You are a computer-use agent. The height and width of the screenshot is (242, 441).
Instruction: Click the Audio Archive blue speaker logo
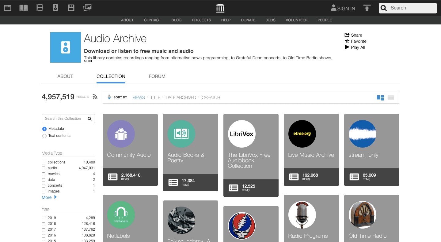coord(66,47)
